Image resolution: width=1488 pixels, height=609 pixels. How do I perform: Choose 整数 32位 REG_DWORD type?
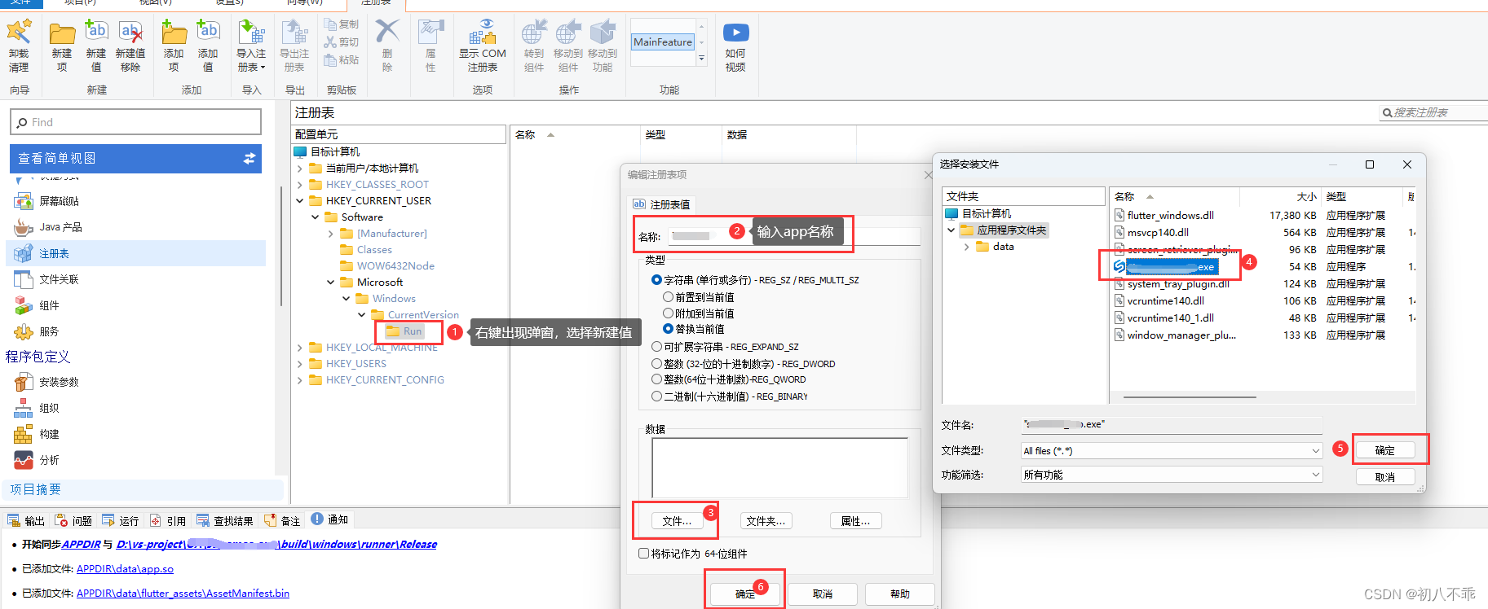[656, 364]
